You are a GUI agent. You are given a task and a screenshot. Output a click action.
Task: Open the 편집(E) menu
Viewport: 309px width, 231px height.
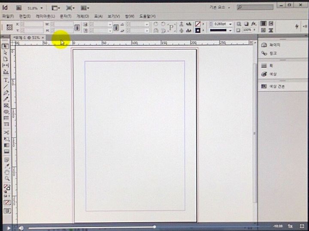(24, 16)
